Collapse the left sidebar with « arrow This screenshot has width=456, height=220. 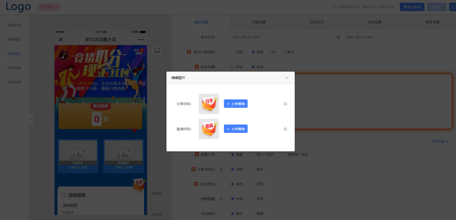point(31,119)
